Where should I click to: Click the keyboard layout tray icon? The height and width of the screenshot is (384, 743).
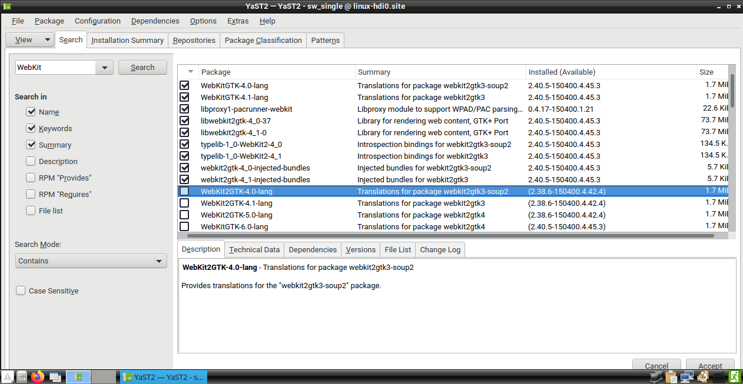(x=719, y=376)
